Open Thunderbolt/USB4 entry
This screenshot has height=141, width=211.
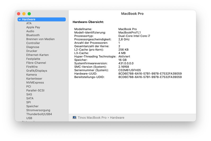pos(39,114)
